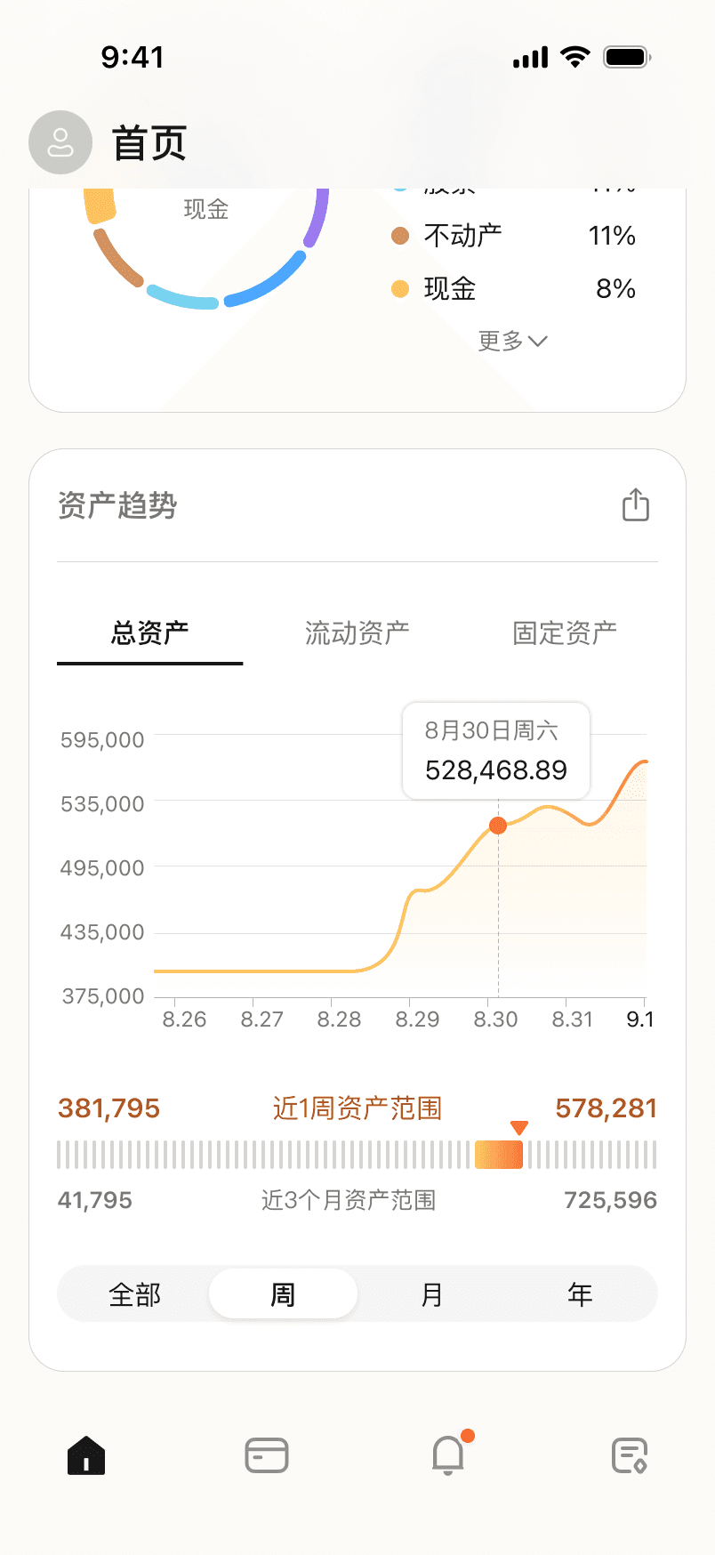Select the 周 time range button
The image size is (715, 1555).
[x=283, y=1294]
